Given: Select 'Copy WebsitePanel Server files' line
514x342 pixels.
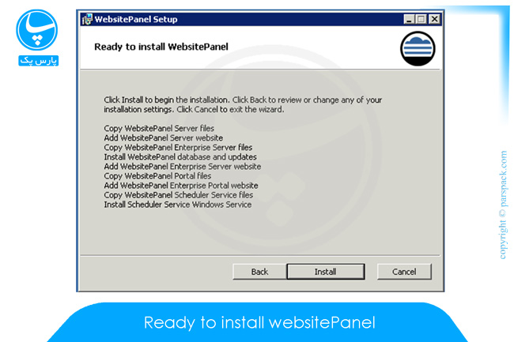Looking at the screenshot, I should tap(159, 128).
